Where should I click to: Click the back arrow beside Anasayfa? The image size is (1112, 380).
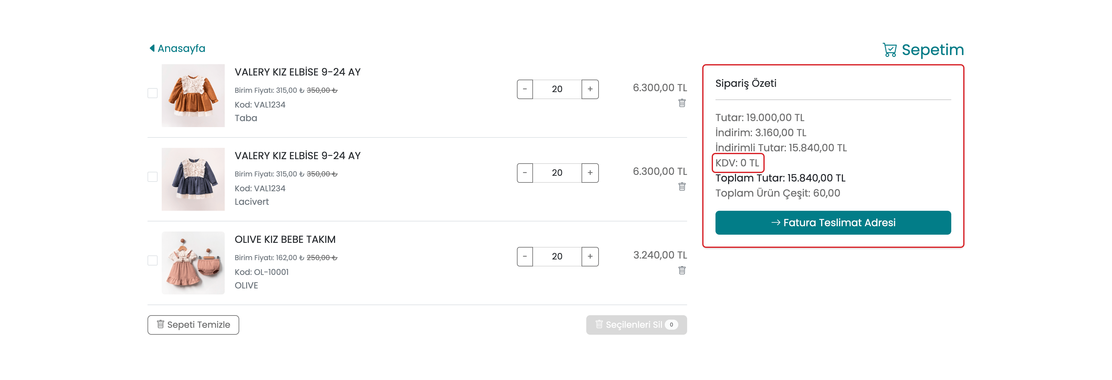pyautogui.click(x=152, y=48)
